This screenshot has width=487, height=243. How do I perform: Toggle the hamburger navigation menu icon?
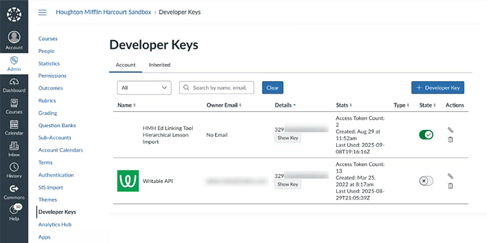coord(42,13)
